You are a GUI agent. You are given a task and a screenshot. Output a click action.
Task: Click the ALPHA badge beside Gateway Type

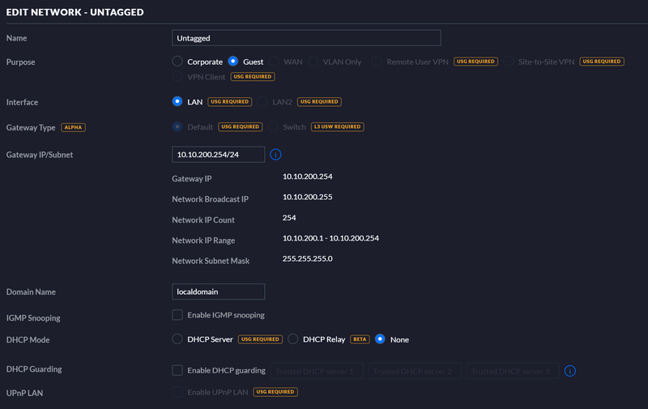74,127
